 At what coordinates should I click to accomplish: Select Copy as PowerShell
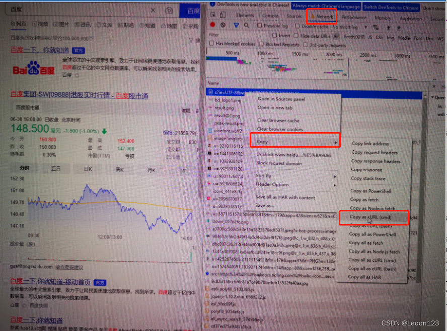coord(370,191)
